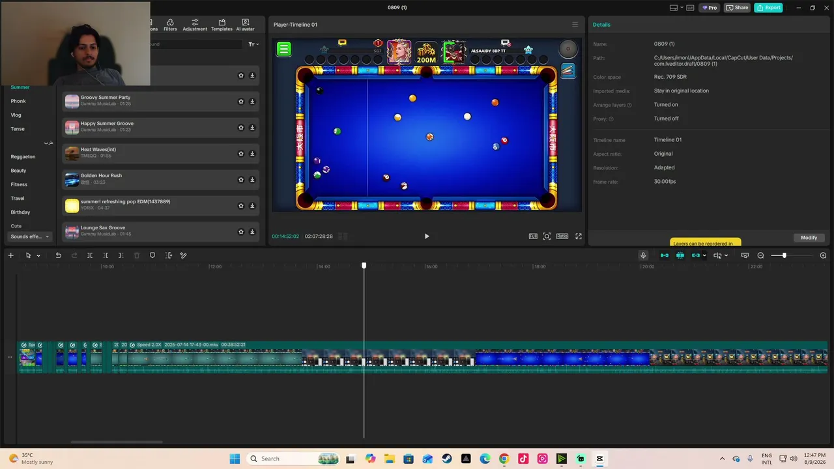The height and width of the screenshot is (469, 834).
Task: Choose the Tense music category
Action: point(18,129)
